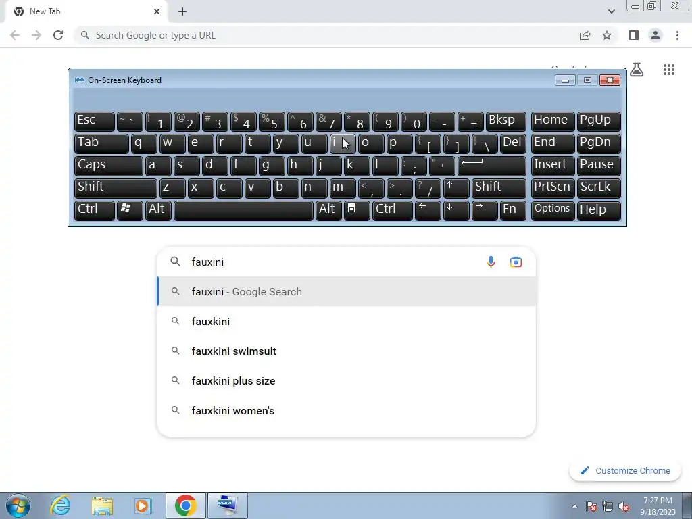Click the Help key on the keyboard
The image size is (692, 519).
(599, 210)
